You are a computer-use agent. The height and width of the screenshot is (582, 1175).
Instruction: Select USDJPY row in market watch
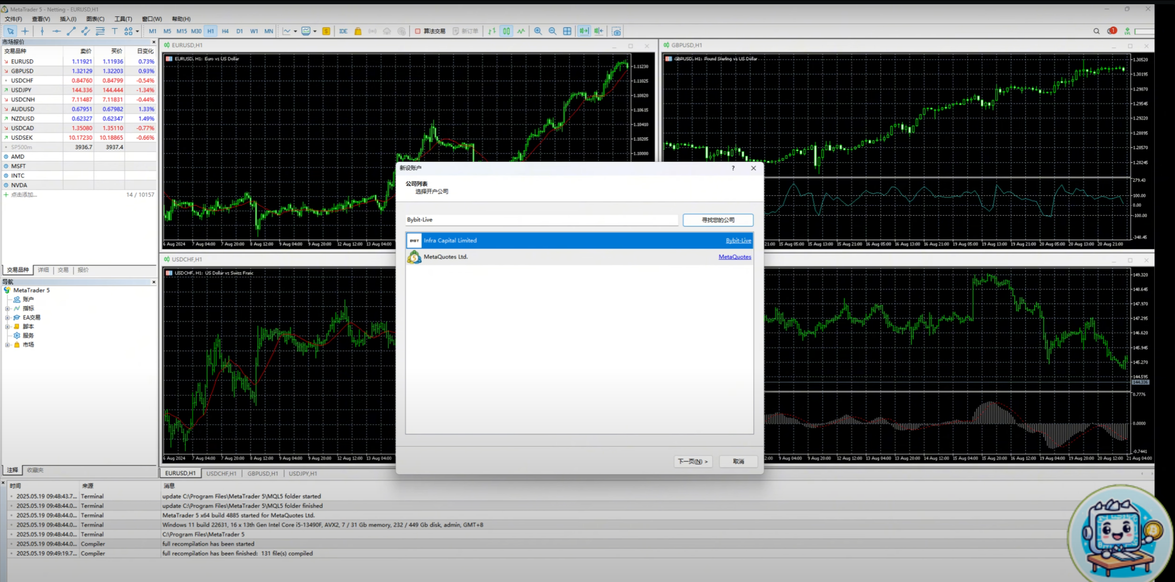tap(79, 90)
